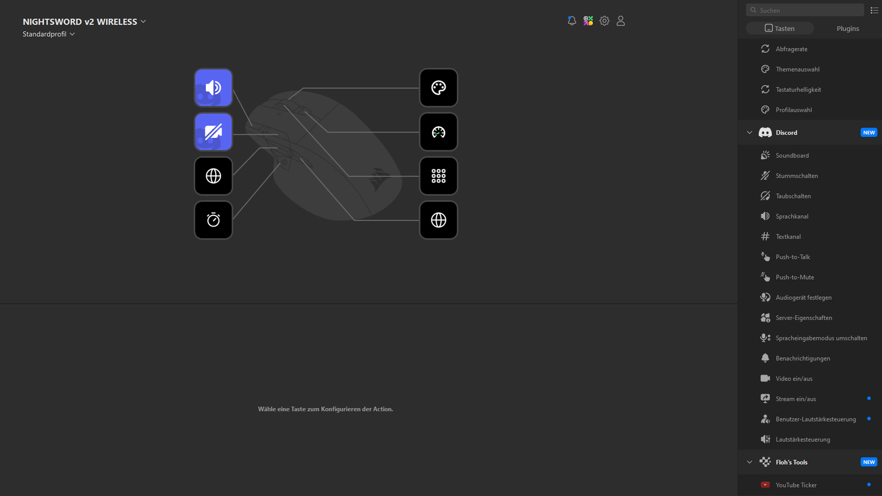Choose the Benutzer-Lautstärkesteuerung action
Viewport: 882px width, 496px height.
click(809, 419)
